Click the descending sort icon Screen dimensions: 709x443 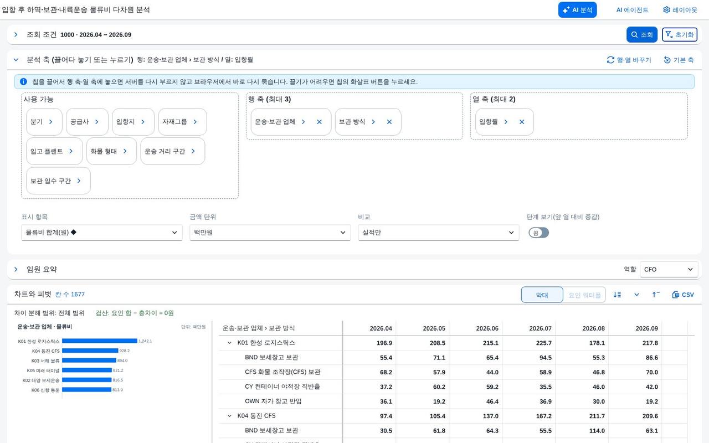pyautogui.click(x=618, y=295)
